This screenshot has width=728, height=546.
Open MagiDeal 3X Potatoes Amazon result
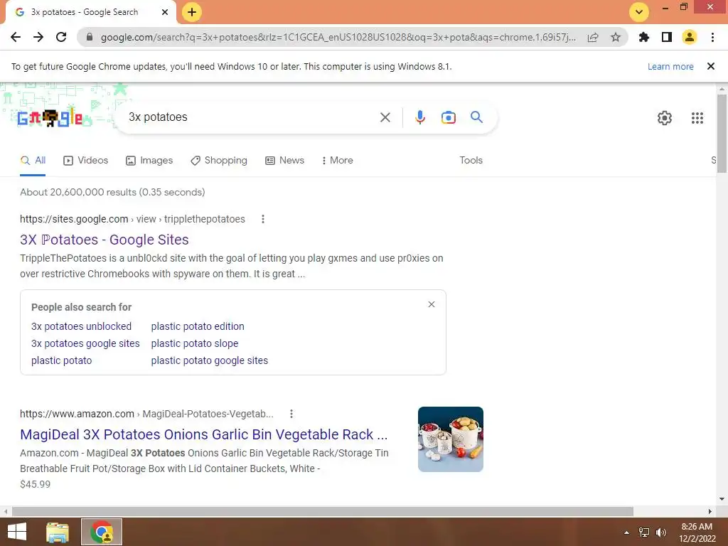pyautogui.click(x=204, y=434)
